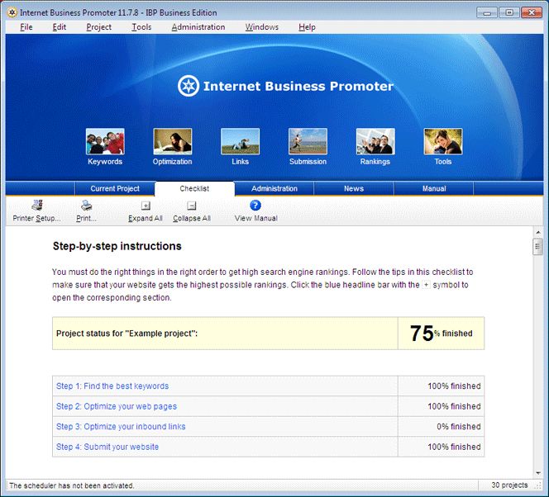Switch to the News tab

pos(354,188)
